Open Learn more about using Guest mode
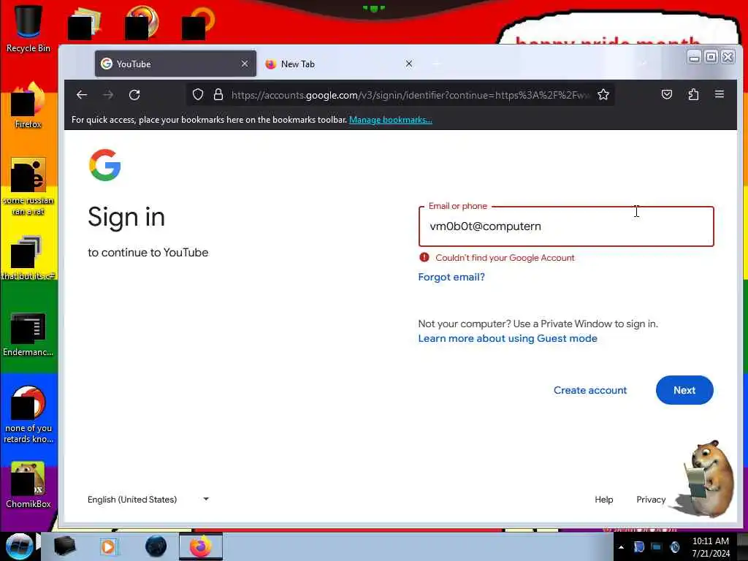Viewport: 748px width, 561px height. 508,338
